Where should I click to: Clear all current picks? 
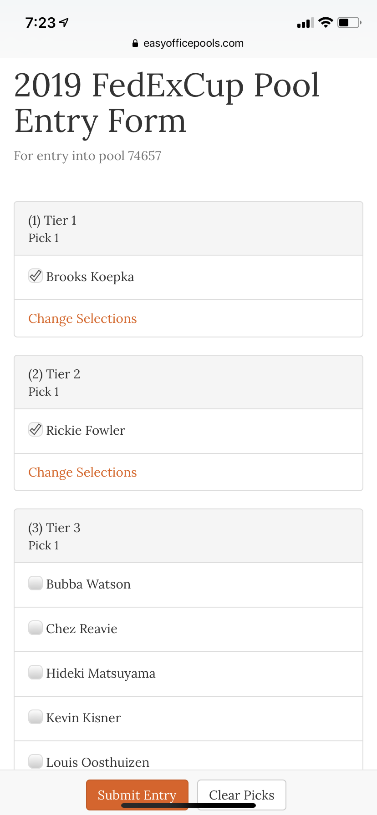241,795
